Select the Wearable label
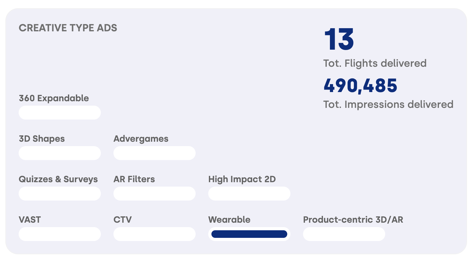474x260 pixels. pos(229,220)
